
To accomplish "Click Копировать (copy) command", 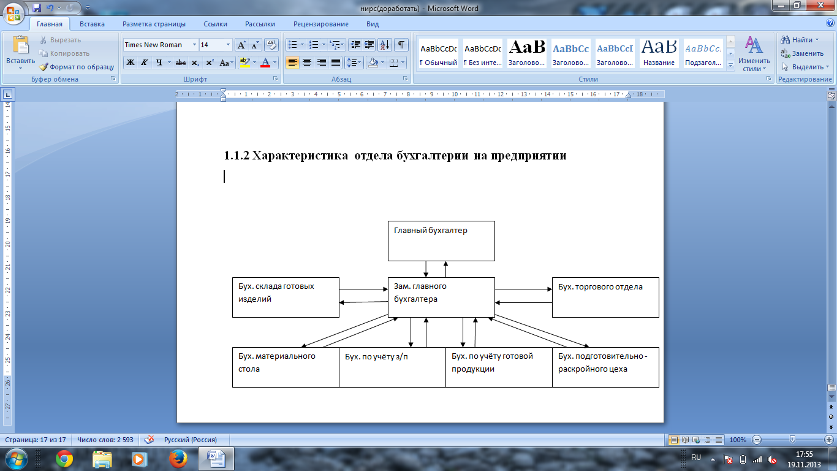I will 64,53.
